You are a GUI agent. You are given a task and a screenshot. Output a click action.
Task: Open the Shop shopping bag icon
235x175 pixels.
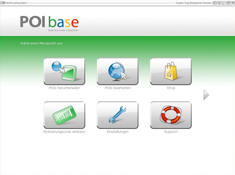171,71
